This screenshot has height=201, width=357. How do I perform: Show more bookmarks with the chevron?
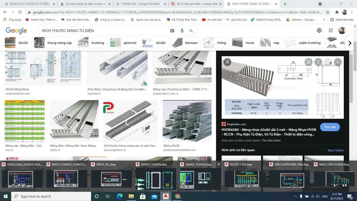pyautogui.click(x=324, y=20)
